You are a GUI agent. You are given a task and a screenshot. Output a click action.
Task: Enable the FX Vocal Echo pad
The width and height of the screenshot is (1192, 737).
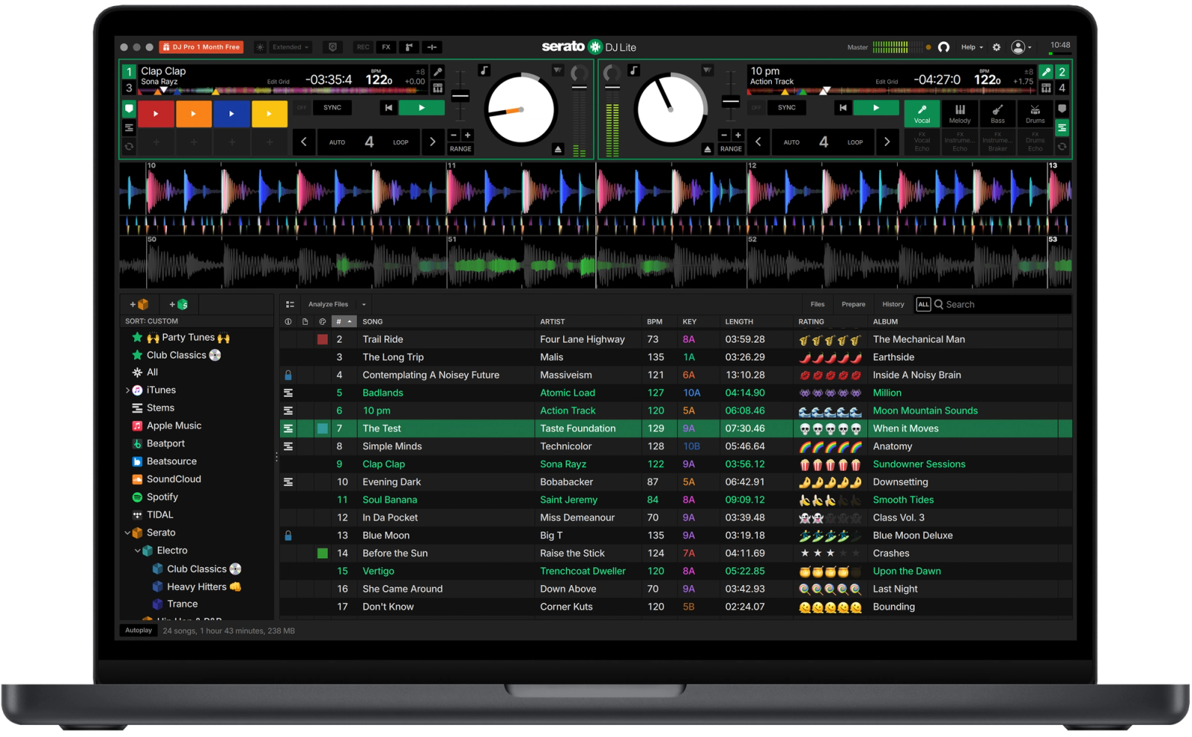pos(922,142)
